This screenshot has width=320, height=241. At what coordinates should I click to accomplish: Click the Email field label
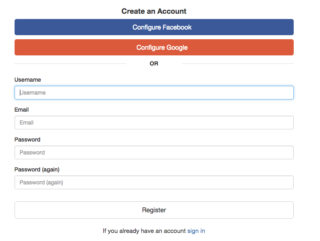21,110
